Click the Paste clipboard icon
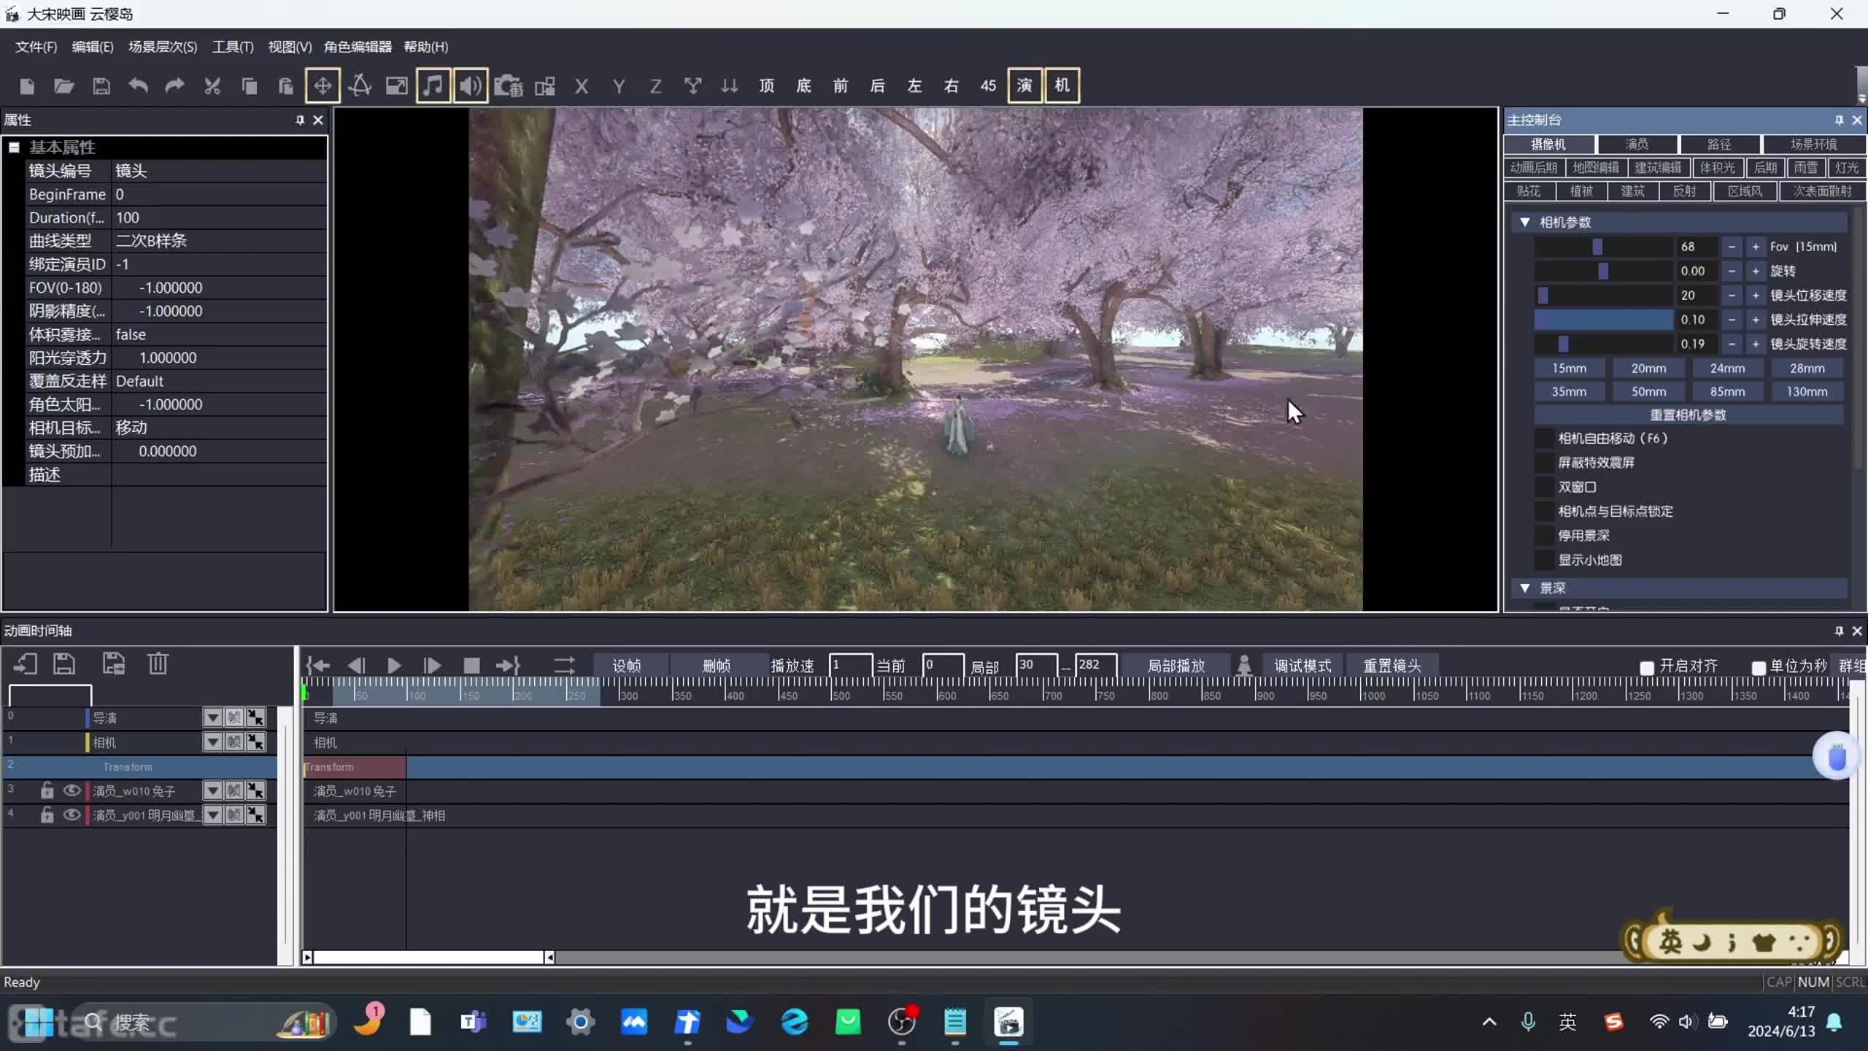Screen dimensions: 1868x1051 [x=286, y=86]
